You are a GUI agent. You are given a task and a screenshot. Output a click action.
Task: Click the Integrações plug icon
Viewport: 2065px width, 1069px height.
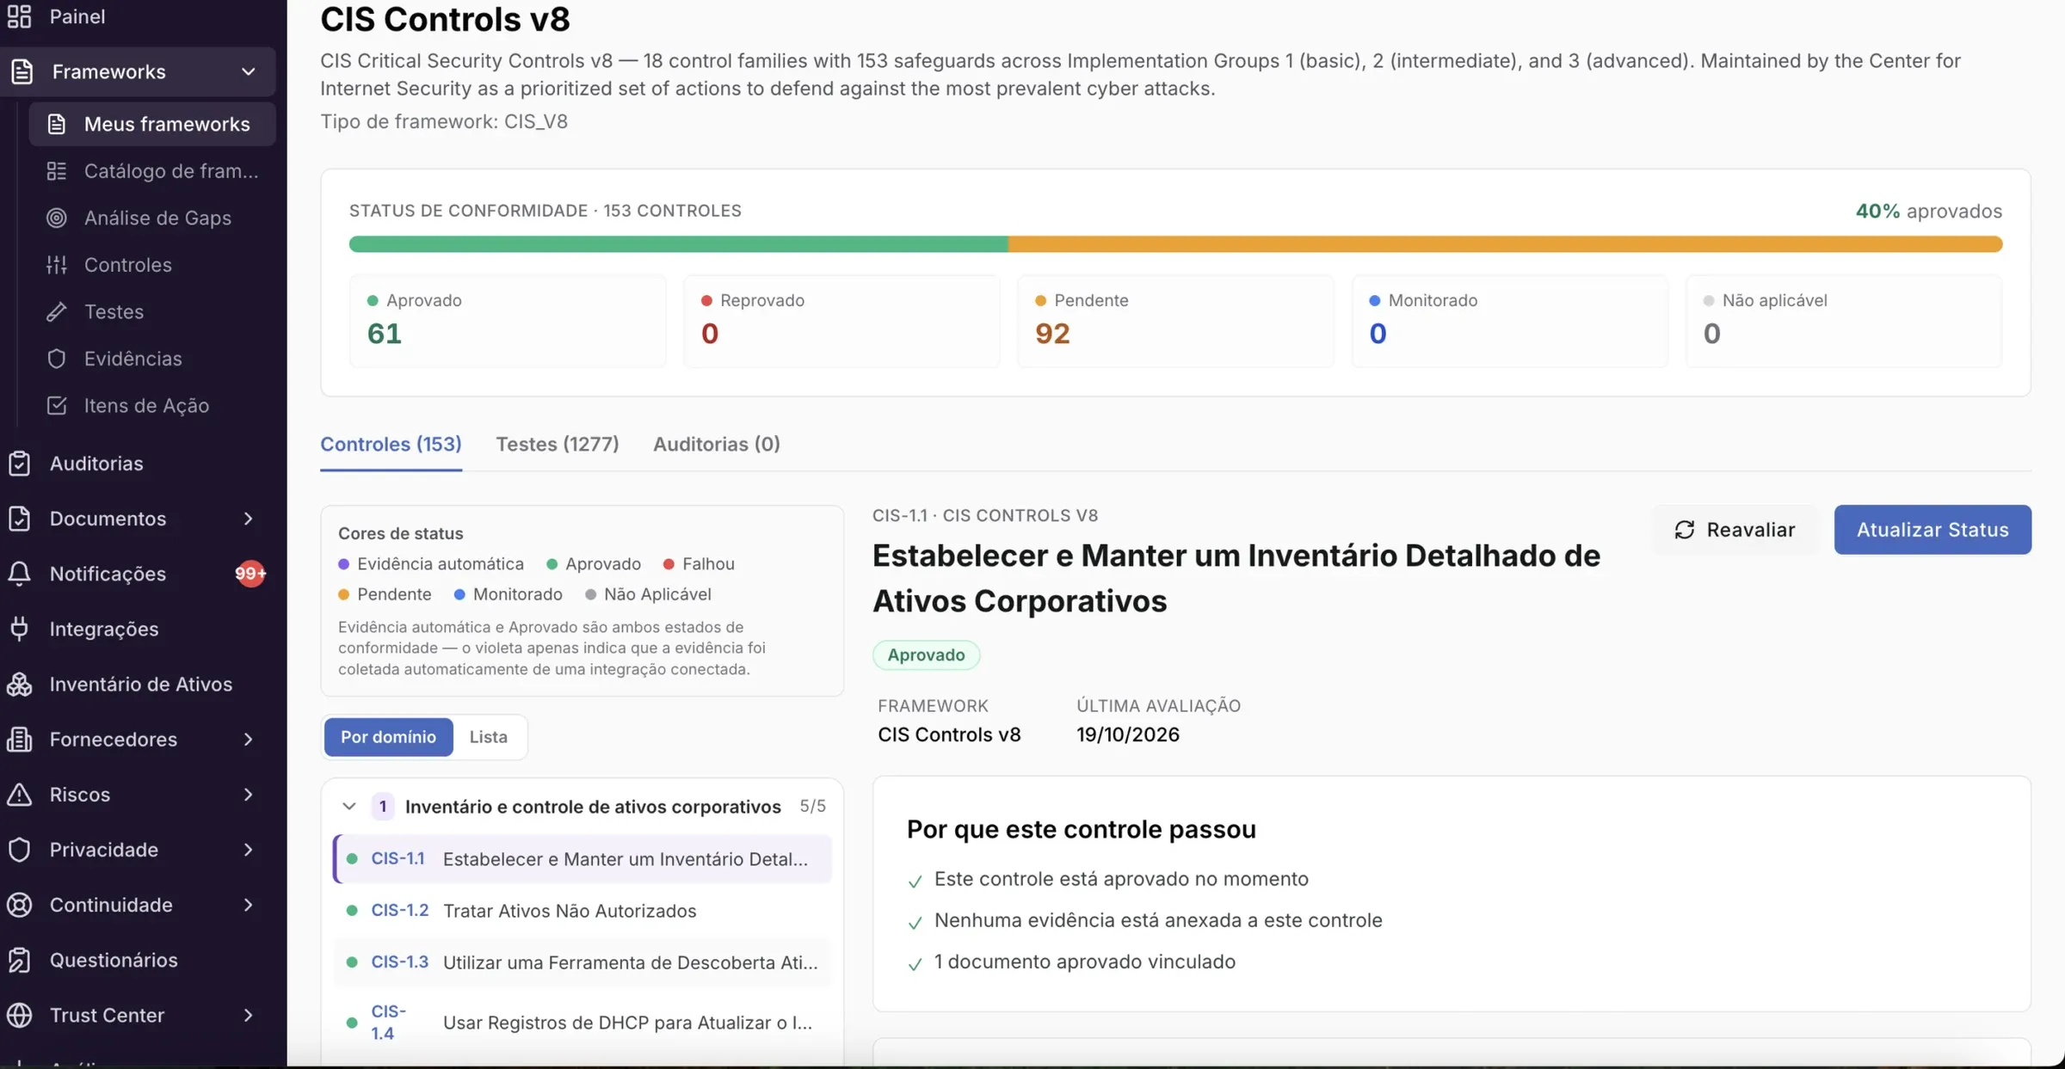tap(19, 629)
